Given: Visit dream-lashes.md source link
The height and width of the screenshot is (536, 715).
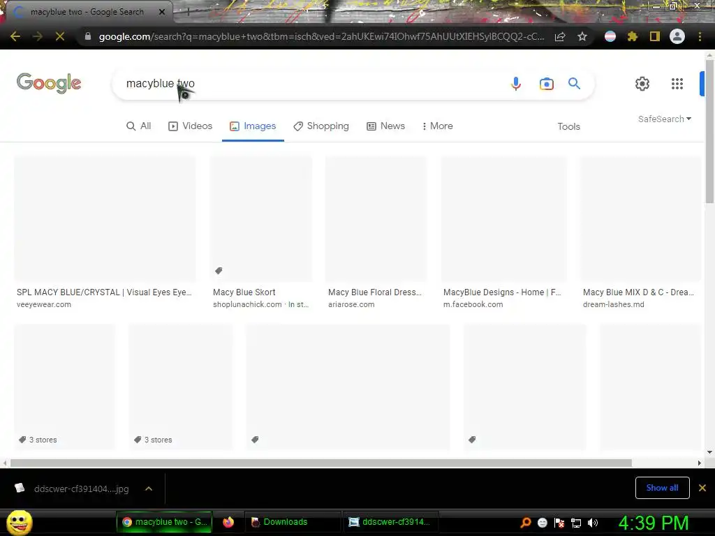Looking at the screenshot, I should [613, 304].
